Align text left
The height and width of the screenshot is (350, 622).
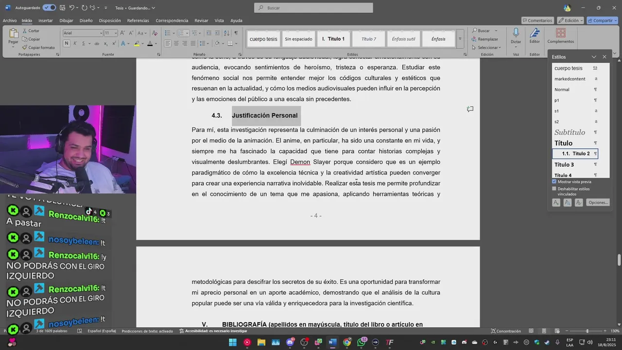[x=168, y=43]
